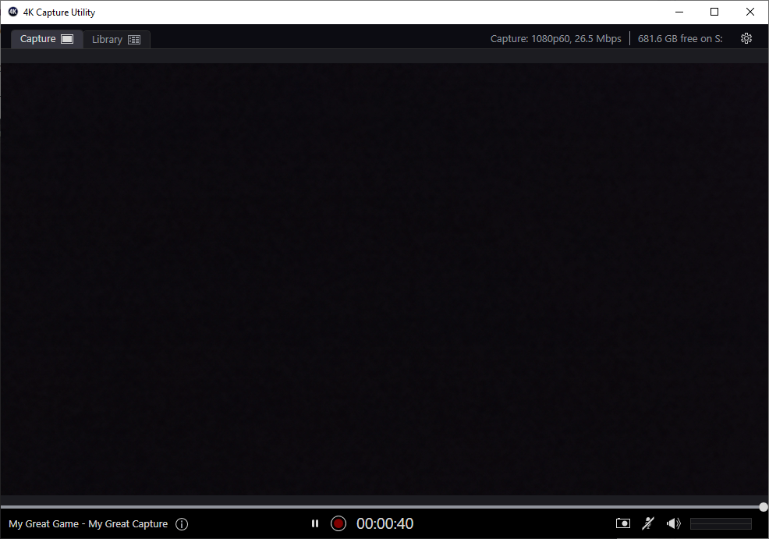Screen dimensions: 769x539
Task: Click the 00:00:40 recording timer
Action: (384, 523)
